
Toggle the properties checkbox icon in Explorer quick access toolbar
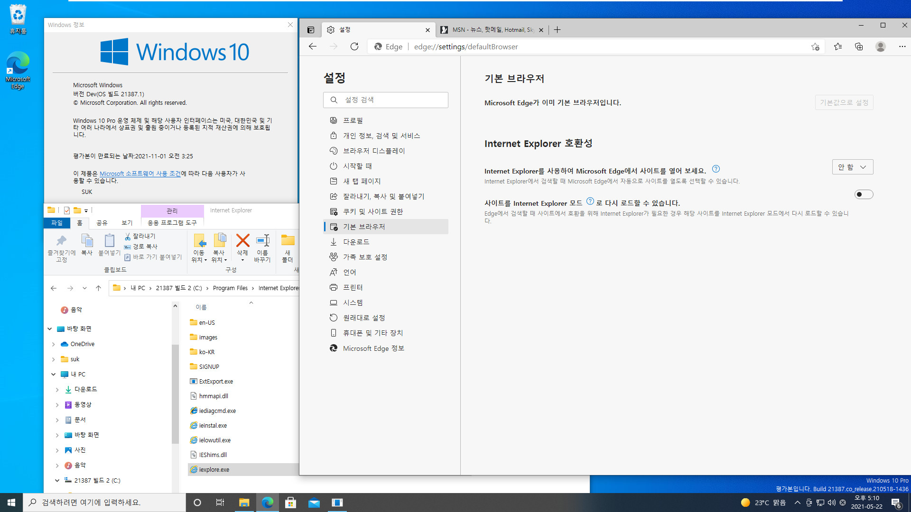coord(67,210)
